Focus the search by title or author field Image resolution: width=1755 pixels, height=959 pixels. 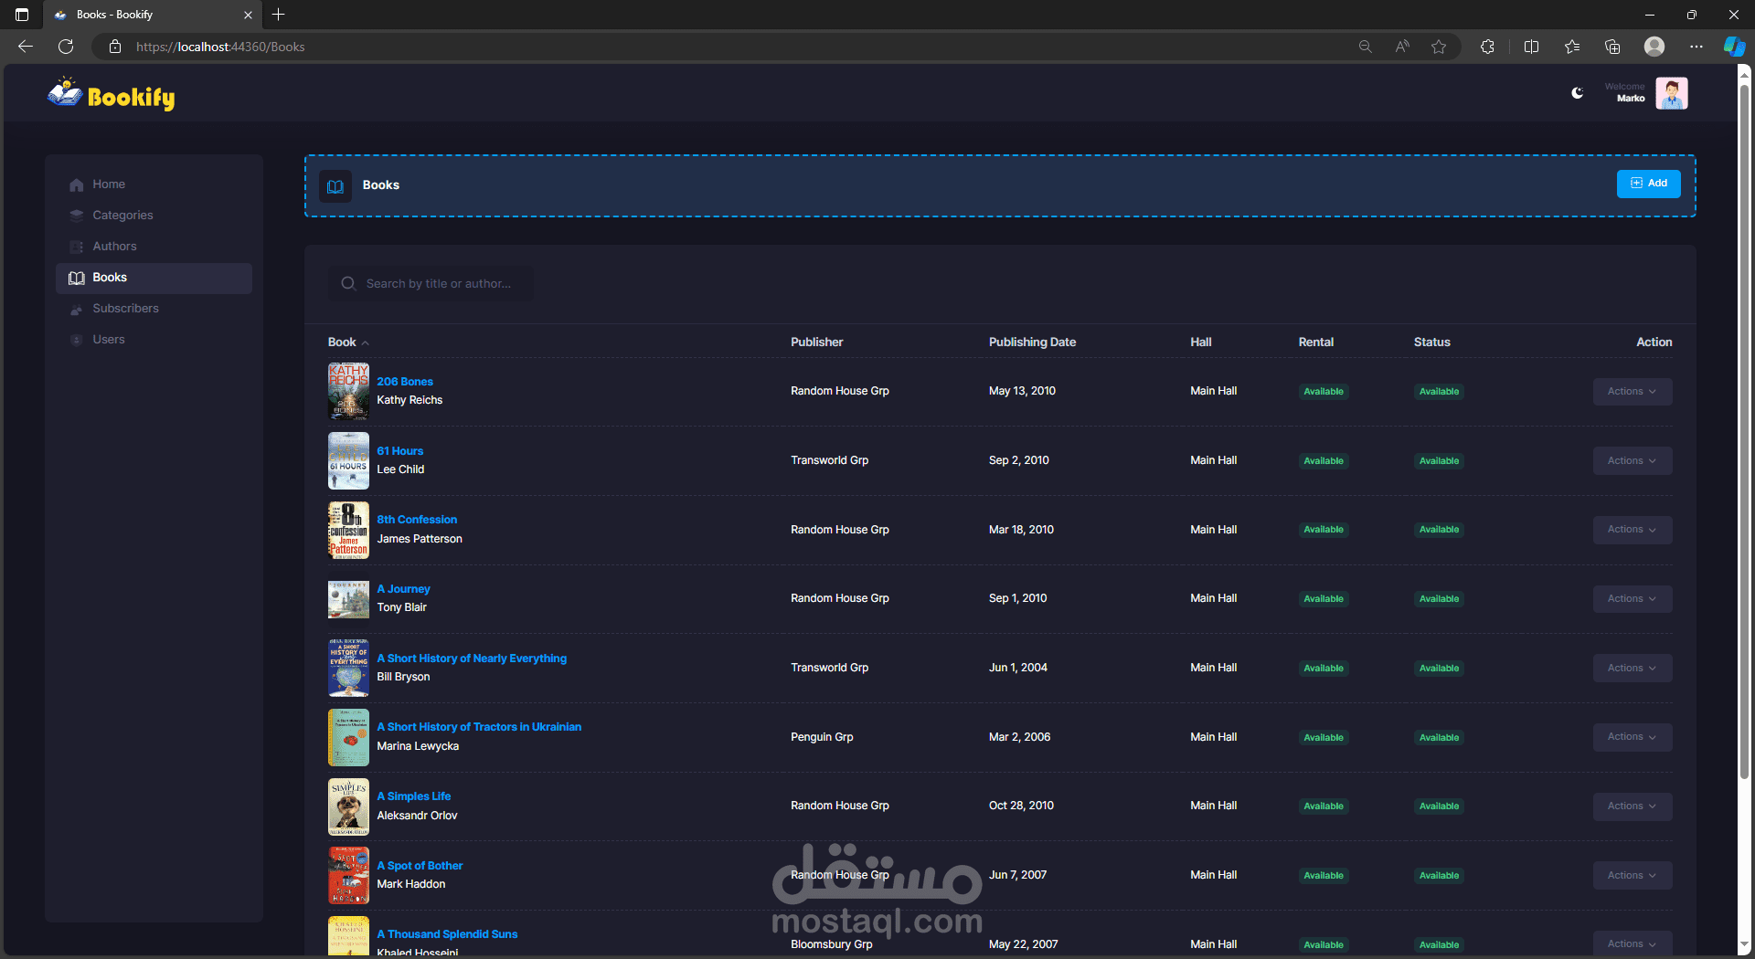coord(431,284)
